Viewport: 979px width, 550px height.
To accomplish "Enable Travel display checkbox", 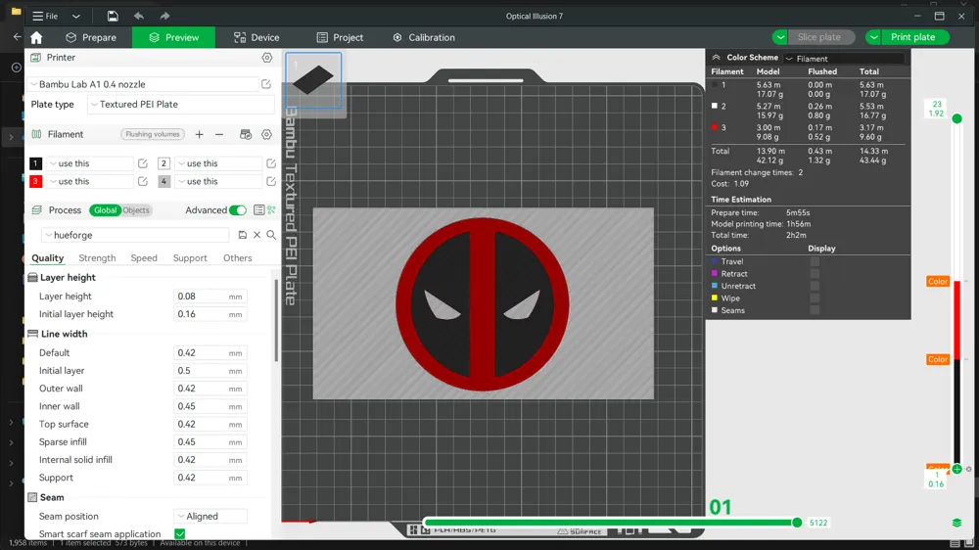I will pyautogui.click(x=815, y=261).
